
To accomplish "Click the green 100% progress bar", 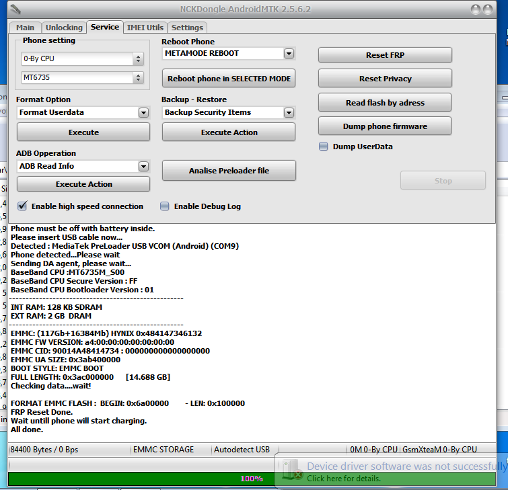I will [x=252, y=479].
